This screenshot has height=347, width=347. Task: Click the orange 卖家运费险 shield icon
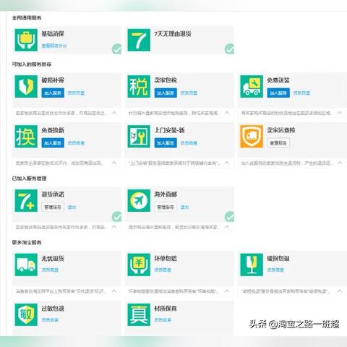coord(252,137)
